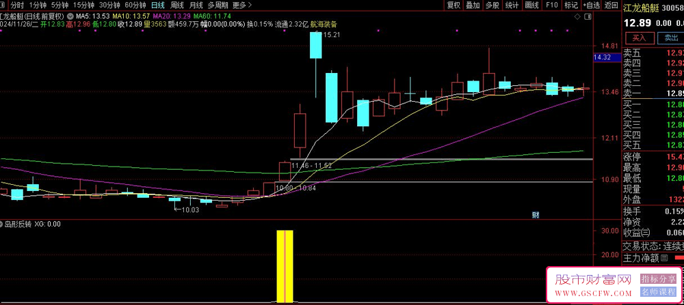The width and height of the screenshot is (684, 305).
Task: Activate the 画线 drawing tool
Action: click(531, 5)
